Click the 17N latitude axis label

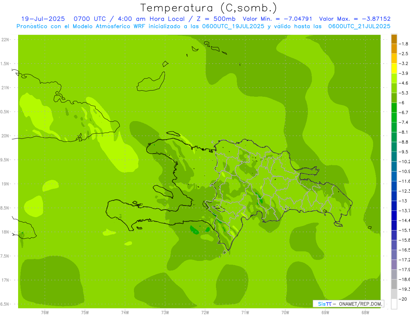(x=5, y=280)
